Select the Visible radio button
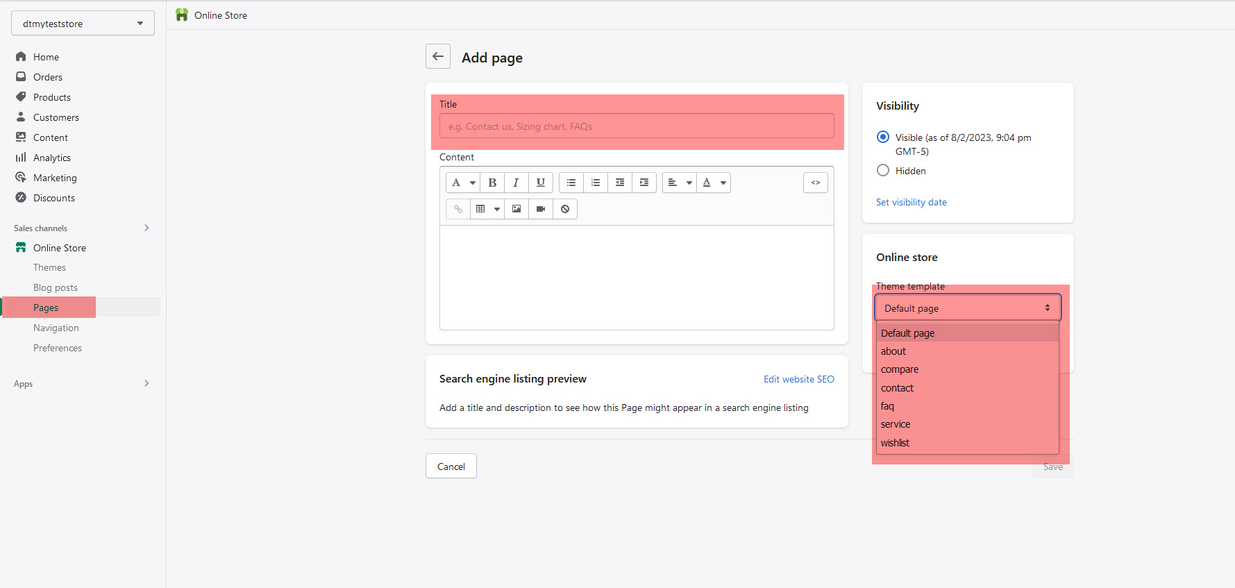This screenshot has height=588, width=1235. coord(883,137)
